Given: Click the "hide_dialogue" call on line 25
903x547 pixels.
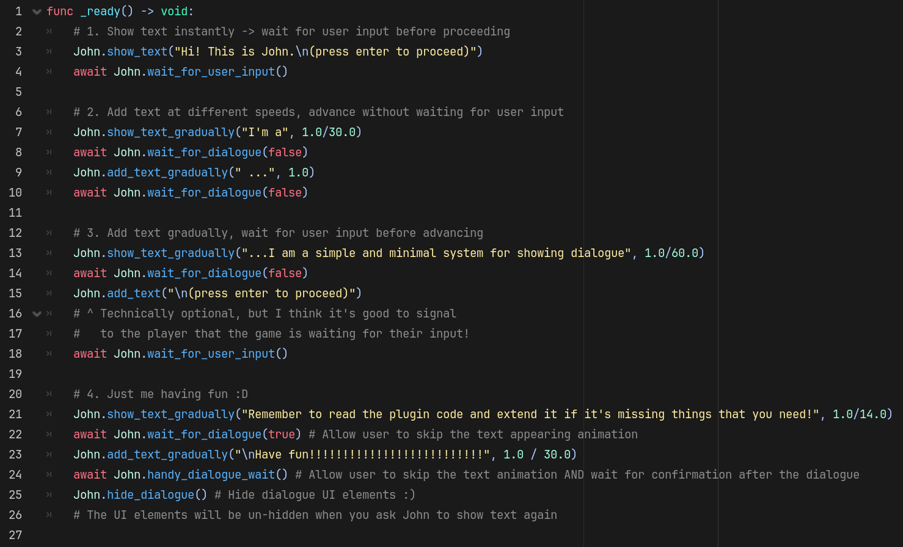Looking at the screenshot, I should tap(150, 495).
